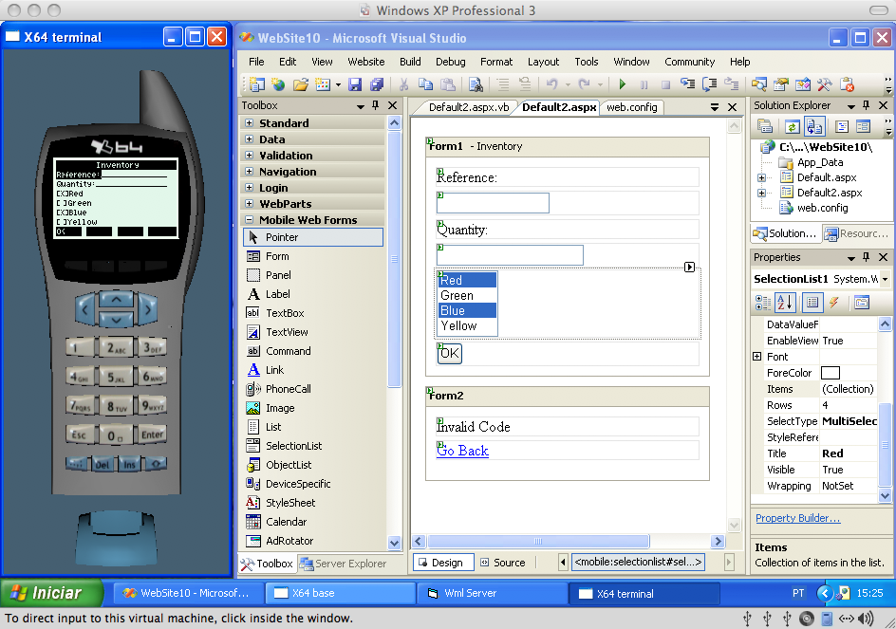Refresh the Solution Explorer
This screenshot has height=629, width=896.
792,126
